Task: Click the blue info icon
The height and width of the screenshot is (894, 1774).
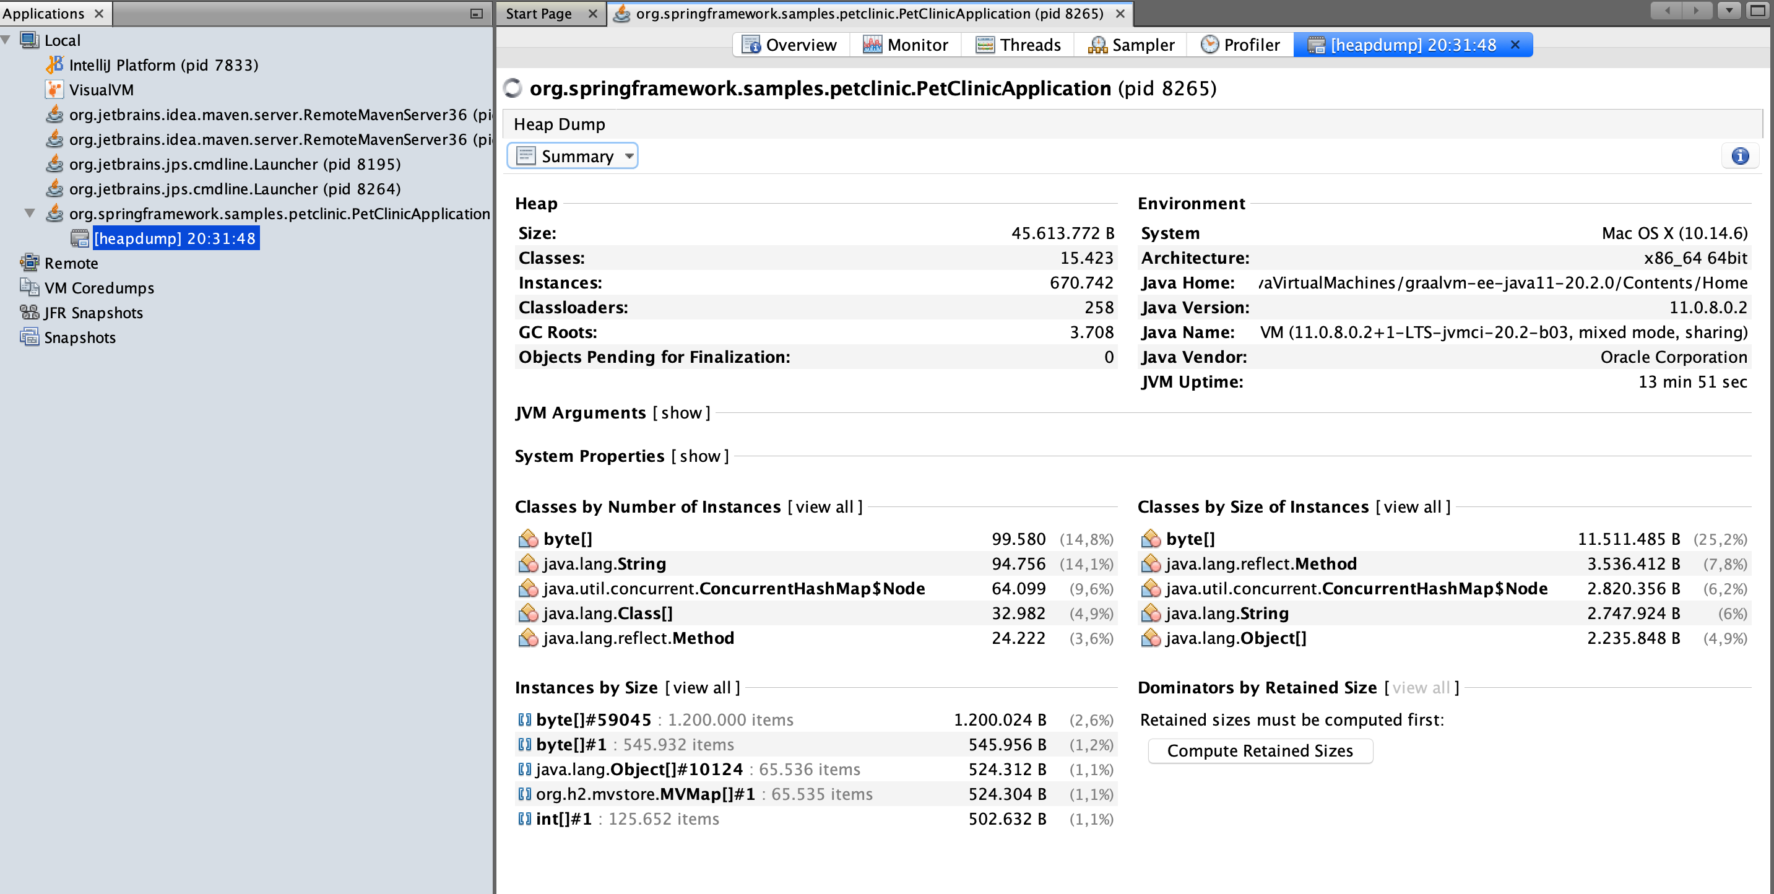Action: point(1739,157)
